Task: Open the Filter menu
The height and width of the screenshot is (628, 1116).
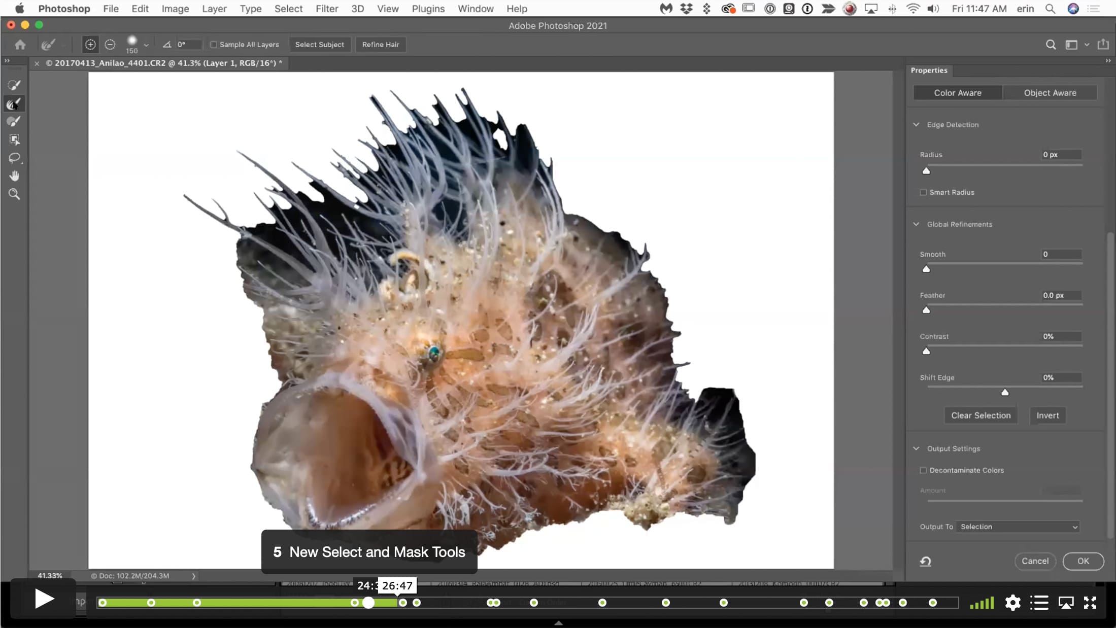Action: 327,9
